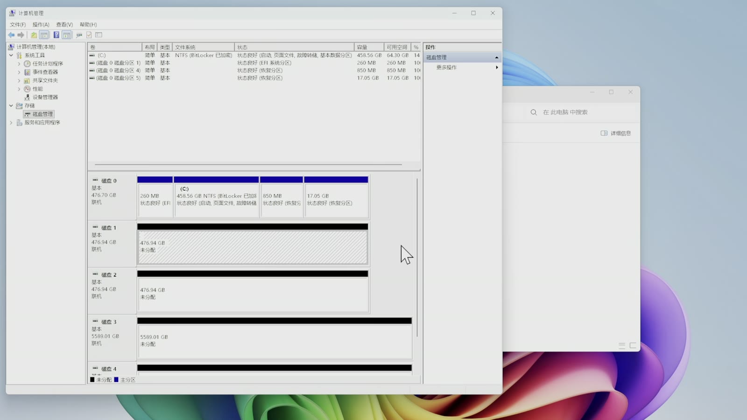This screenshot has height=420, width=747.
Task: Sort by the 可用空间 column header
Action: (x=397, y=47)
